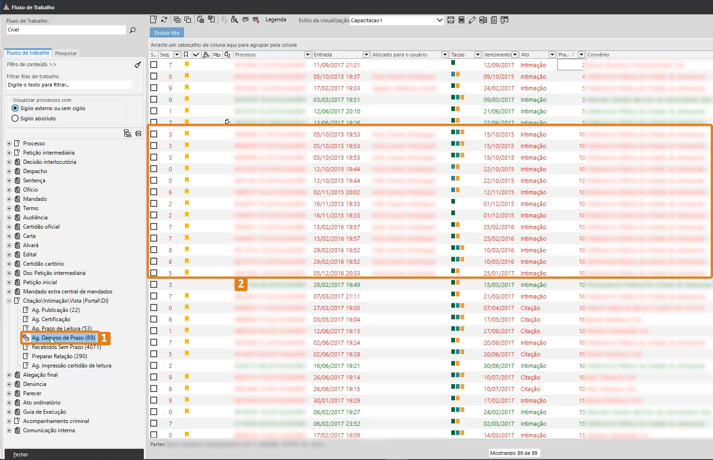Screen dimensions: 713x460
Task: Click the copy-and-save documents toolbar icon
Action: click(201, 19)
